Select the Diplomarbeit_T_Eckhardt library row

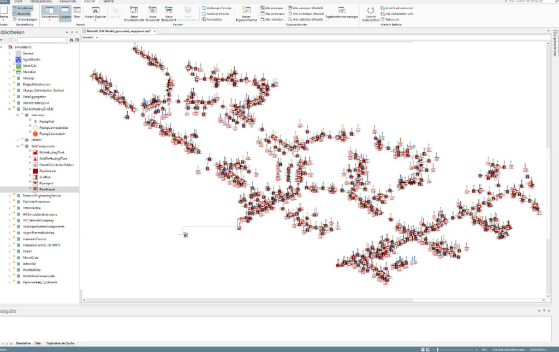coord(39,282)
